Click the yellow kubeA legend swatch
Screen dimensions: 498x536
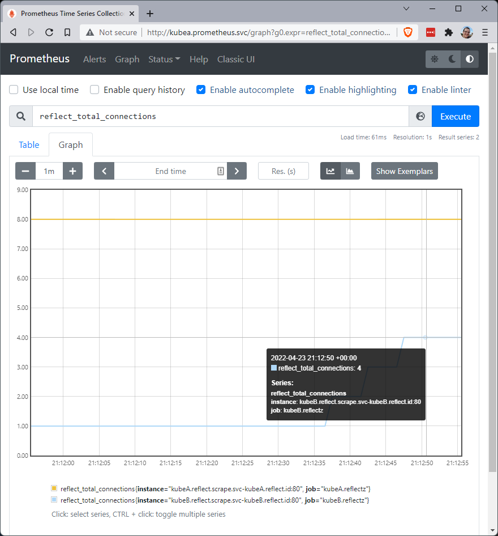pos(54,488)
